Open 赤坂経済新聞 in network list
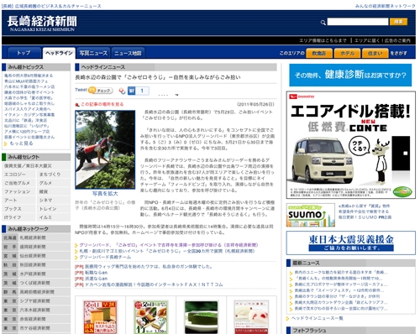The height and width of the screenshot is (334, 420). tap(33, 319)
